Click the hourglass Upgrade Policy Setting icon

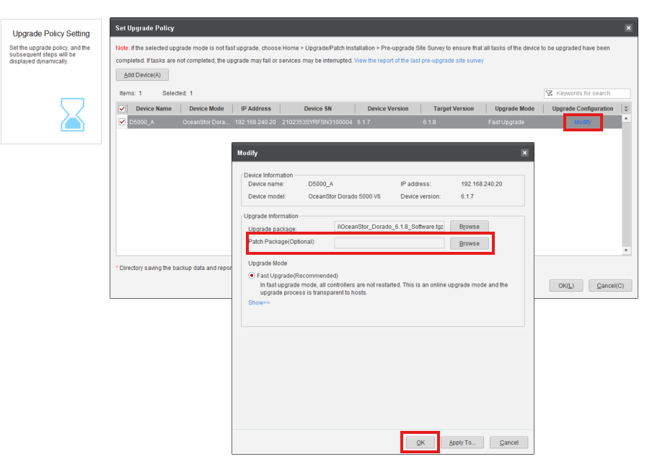click(72, 115)
